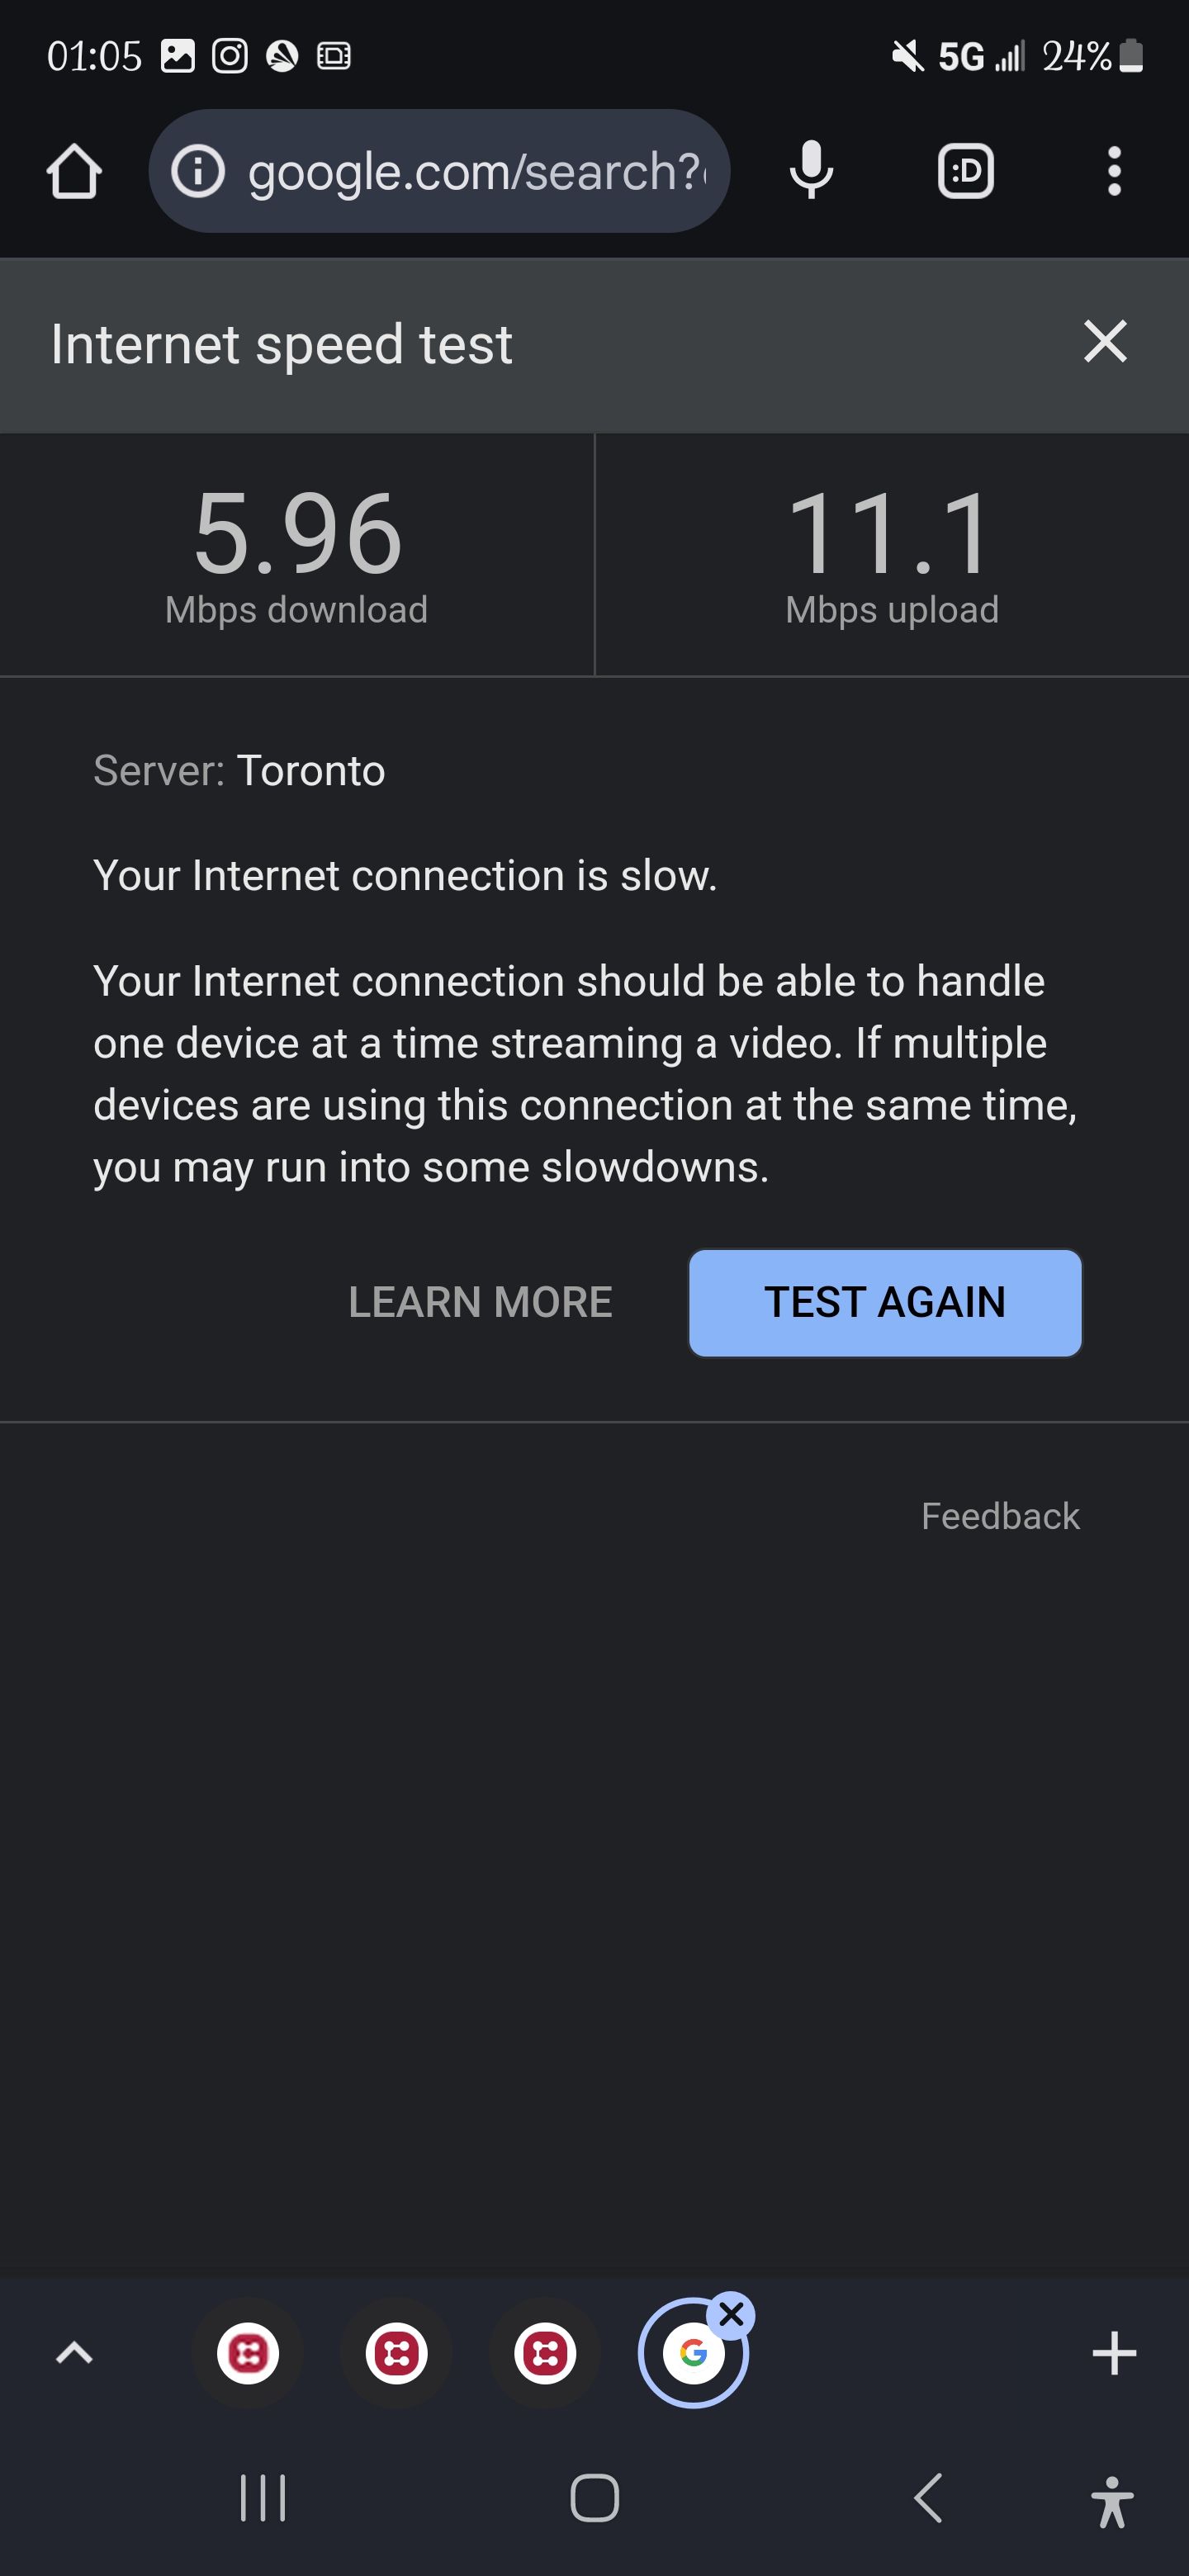The height and width of the screenshot is (2576, 1189).
Task: Open Android recent apps button
Action: [263, 2498]
